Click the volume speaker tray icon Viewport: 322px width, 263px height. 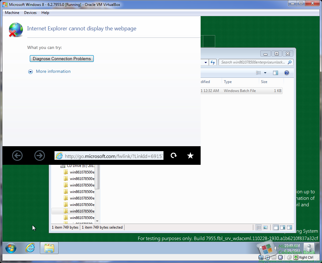pos(276,248)
